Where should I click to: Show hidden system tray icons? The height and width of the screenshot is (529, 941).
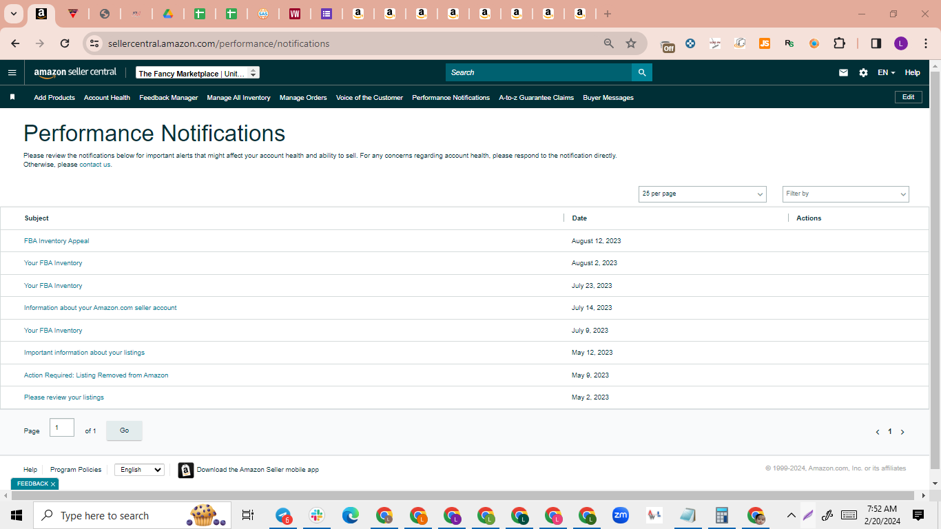coord(791,515)
